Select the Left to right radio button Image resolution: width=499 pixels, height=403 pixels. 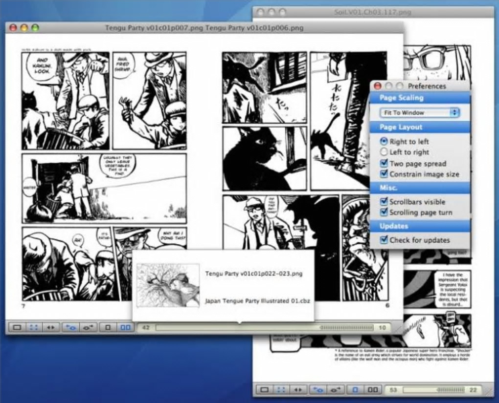click(x=384, y=152)
